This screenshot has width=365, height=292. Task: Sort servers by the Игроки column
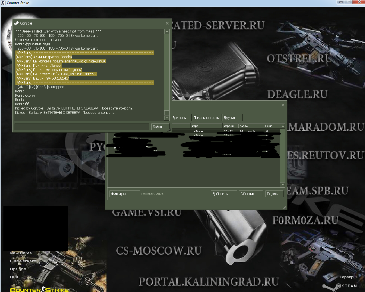[x=230, y=126]
